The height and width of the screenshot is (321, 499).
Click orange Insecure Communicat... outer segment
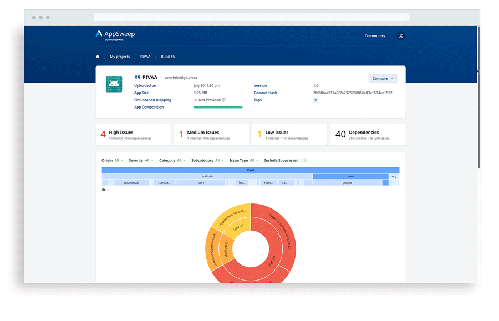pos(212,249)
